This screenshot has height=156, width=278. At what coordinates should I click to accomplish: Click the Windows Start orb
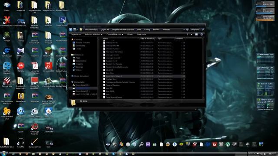[x=4, y=153]
